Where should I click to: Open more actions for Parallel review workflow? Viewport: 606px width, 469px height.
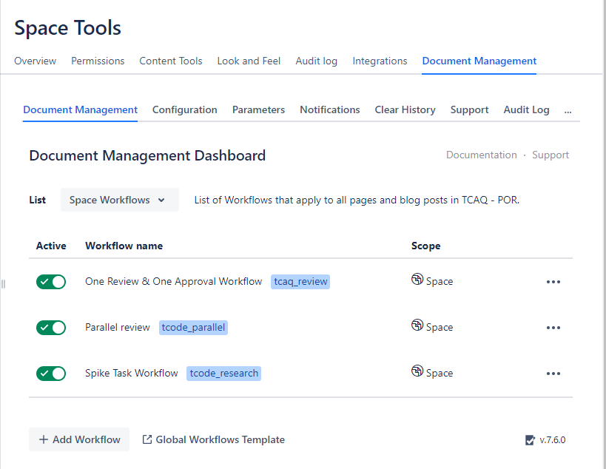pyautogui.click(x=553, y=328)
